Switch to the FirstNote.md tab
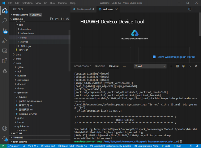 coord(83,9)
